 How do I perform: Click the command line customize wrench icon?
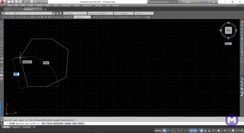pyautogui.click(x=2, y=124)
